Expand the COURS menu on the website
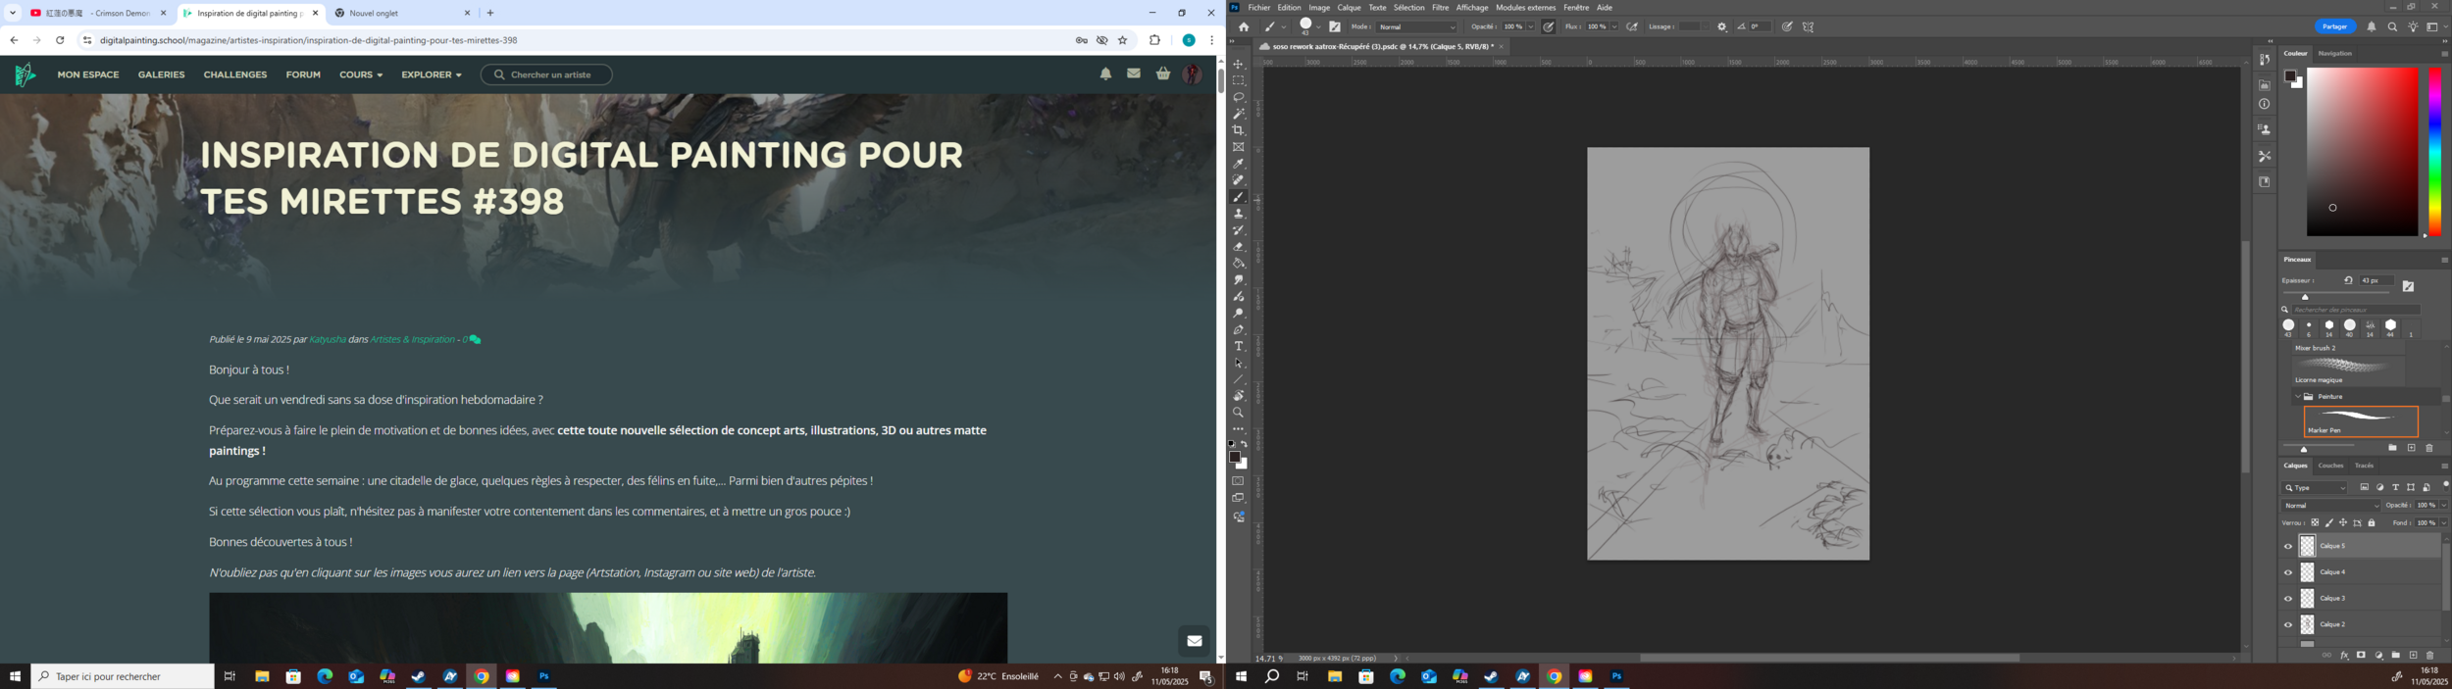This screenshot has width=2452, height=689. pos(361,75)
